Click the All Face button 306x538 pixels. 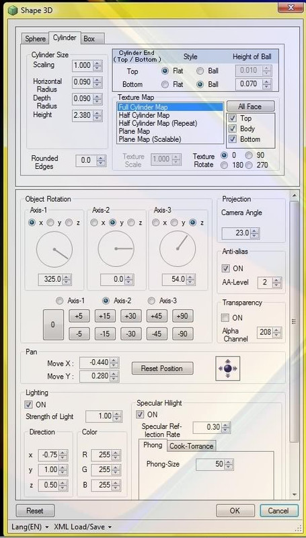(x=250, y=106)
